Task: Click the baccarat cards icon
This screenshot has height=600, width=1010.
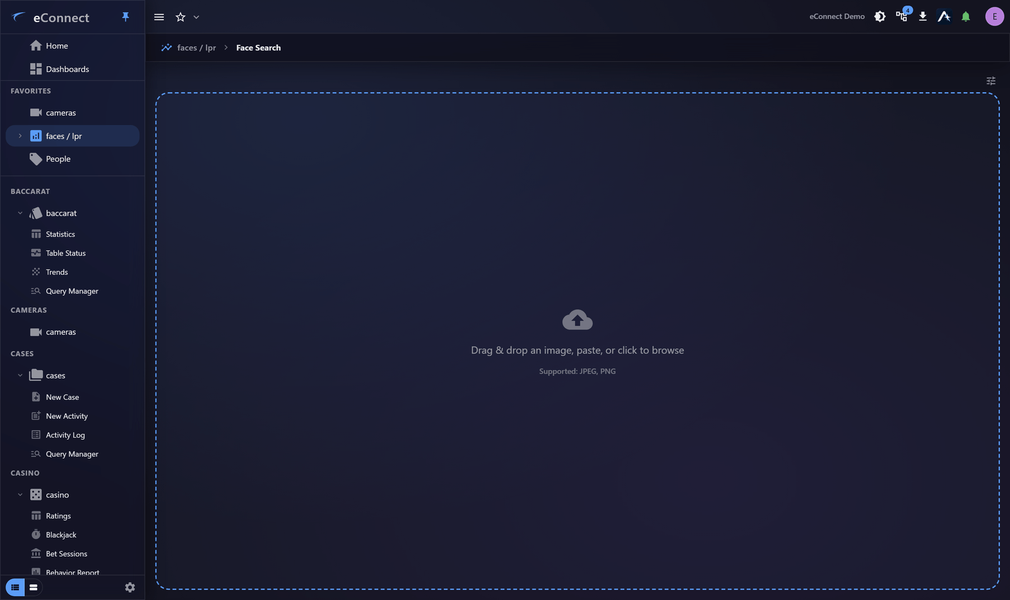Action: pos(36,213)
